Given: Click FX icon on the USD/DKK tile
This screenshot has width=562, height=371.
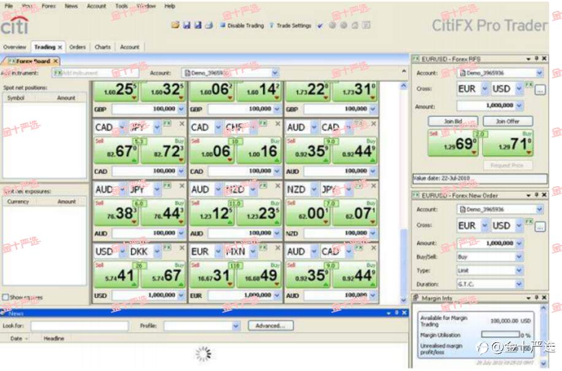Looking at the screenshot, I should (167, 247).
